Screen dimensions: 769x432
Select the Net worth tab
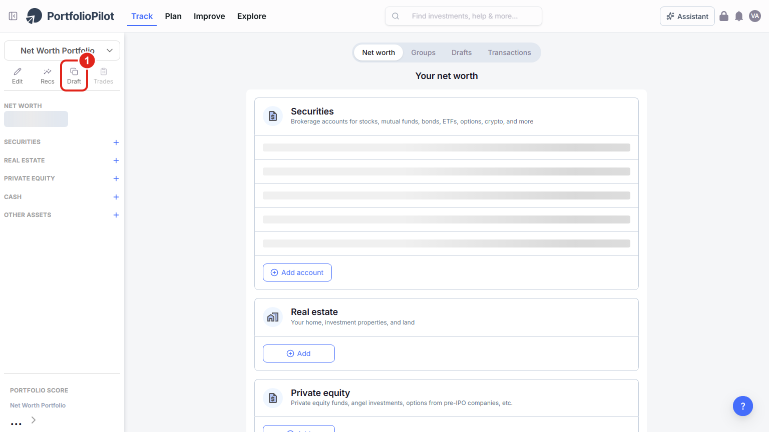point(378,52)
